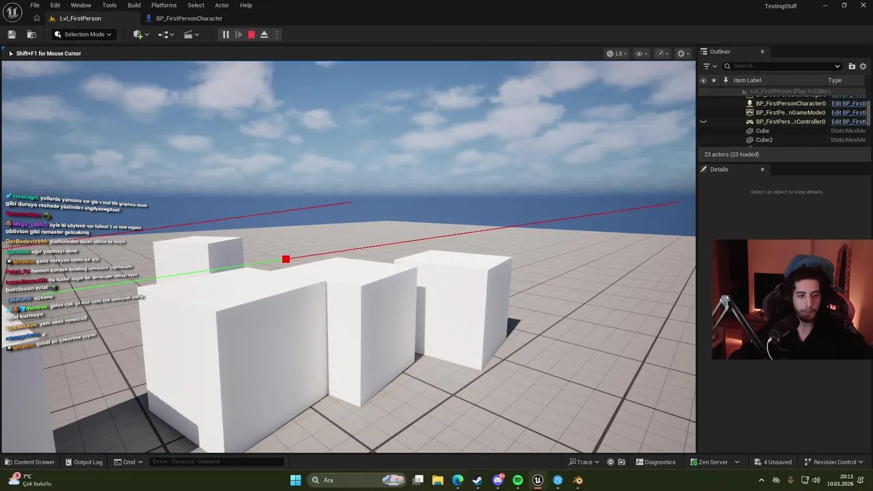Open the viewport Show eye dropdown
Screen dimensions: 873x491
(x=640, y=53)
